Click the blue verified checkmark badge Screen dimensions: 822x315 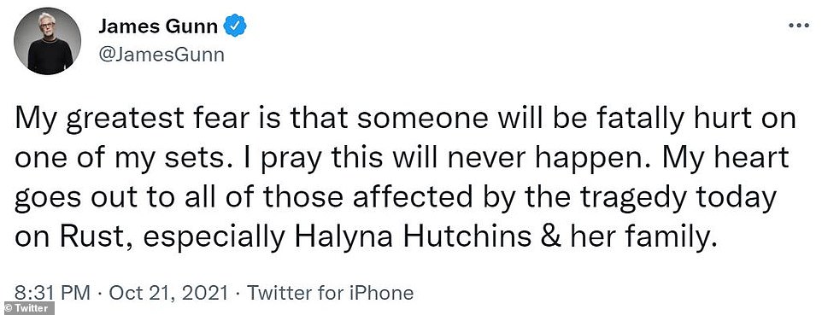click(235, 26)
